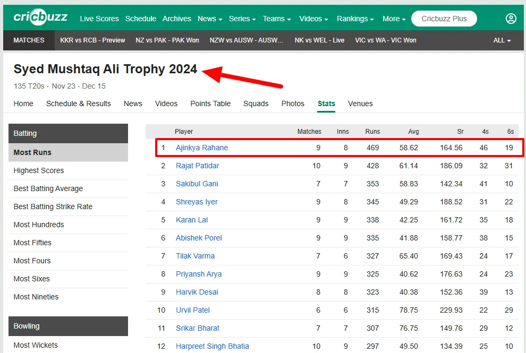Switch to the Photos tab
526x353 pixels.
293,104
